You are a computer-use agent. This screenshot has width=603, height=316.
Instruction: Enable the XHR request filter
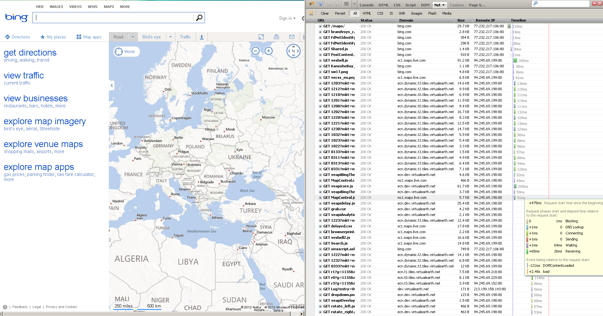pyautogui.click(x=402, y=13)
